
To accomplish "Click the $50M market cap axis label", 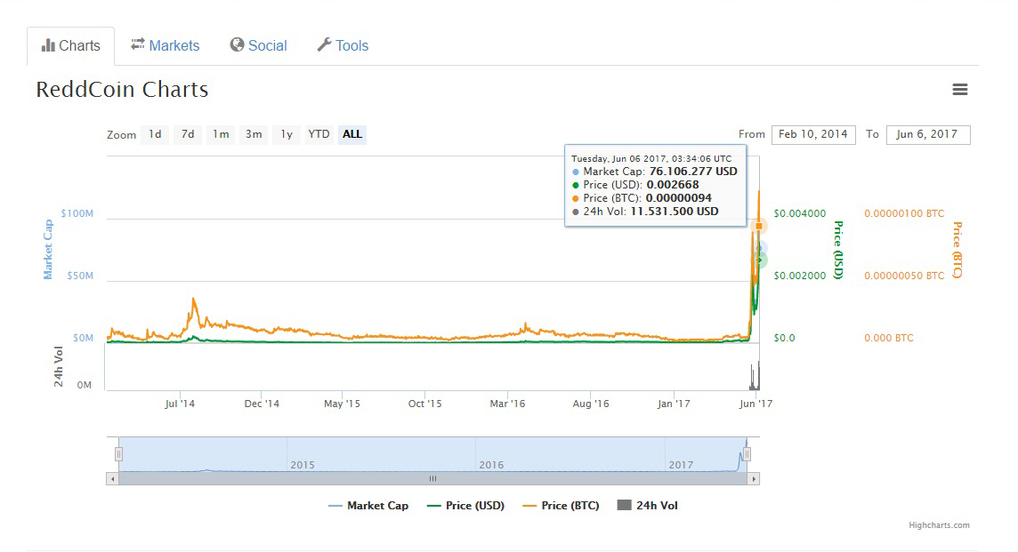I will [80, 276].
